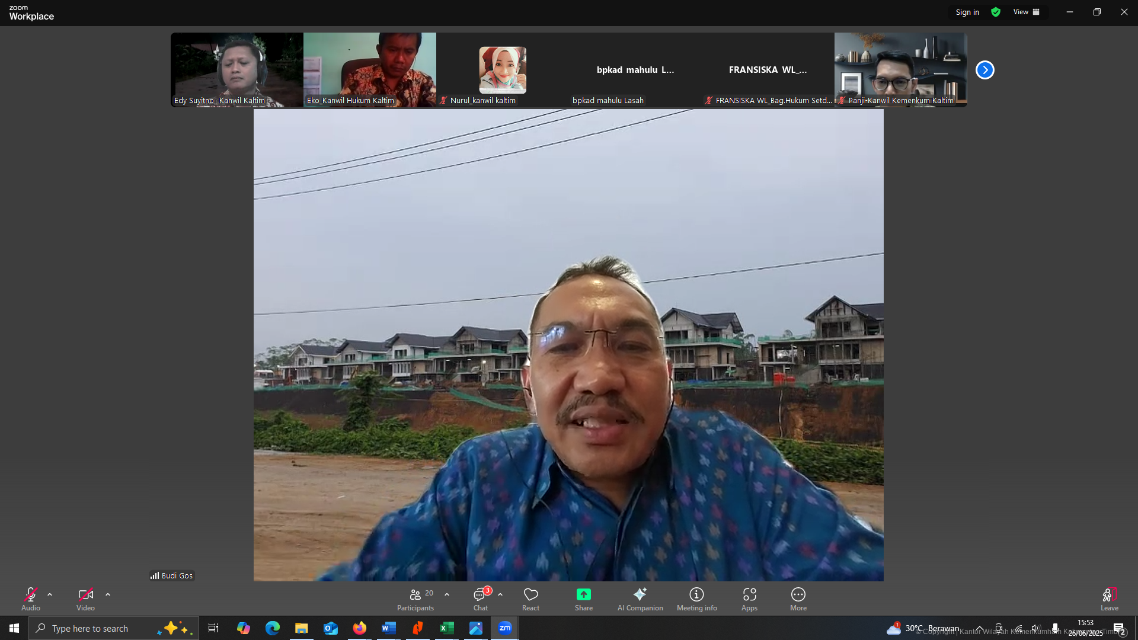Turn on the camera with Video button

[x=85, y=599]
